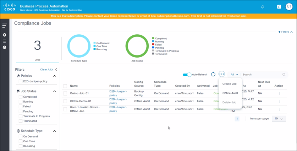
Task: Choose Delete Job from the menu
Action: (229, 102)
